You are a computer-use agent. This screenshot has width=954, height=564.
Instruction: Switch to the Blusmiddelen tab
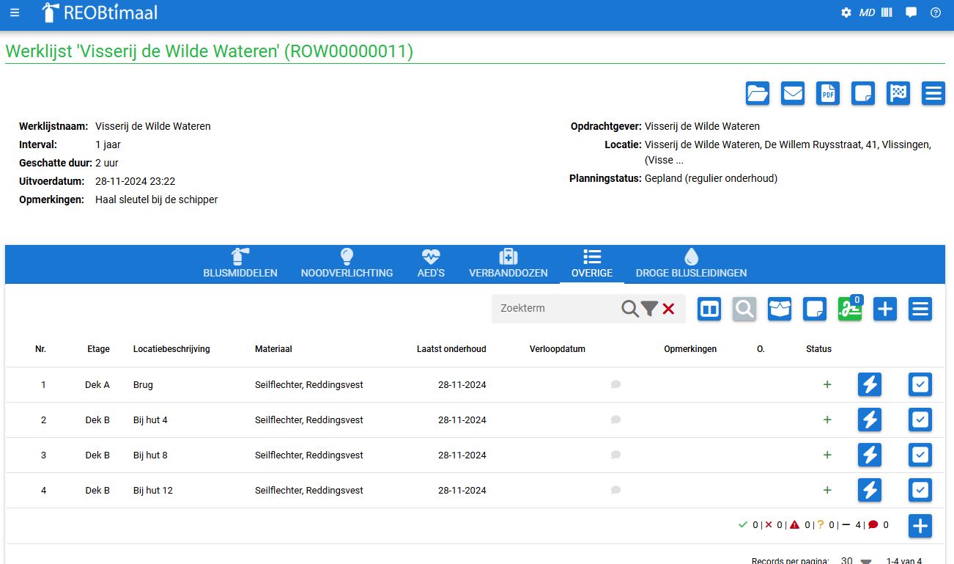pos(240,264)
